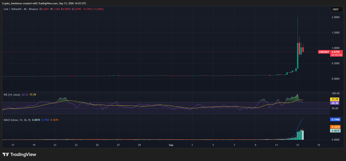This screenshot has width=346, height=161.
Task: Click the blue MACD line peak
Action: tap(303, 119)
